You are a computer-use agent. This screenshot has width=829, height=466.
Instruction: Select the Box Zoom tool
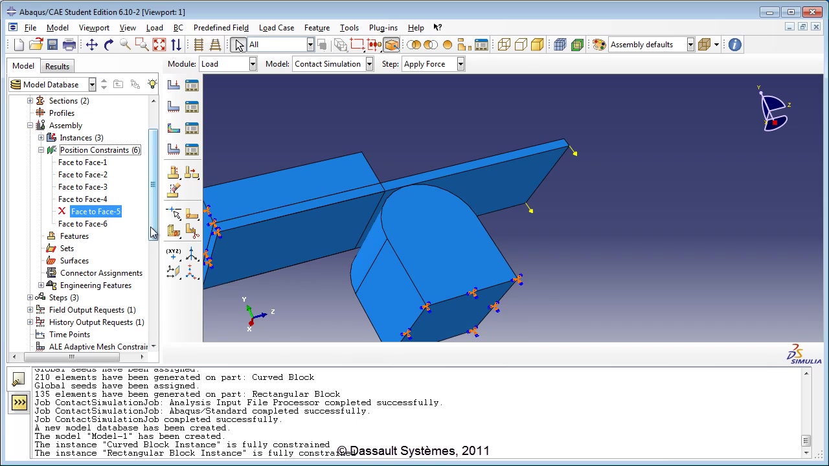142,45
